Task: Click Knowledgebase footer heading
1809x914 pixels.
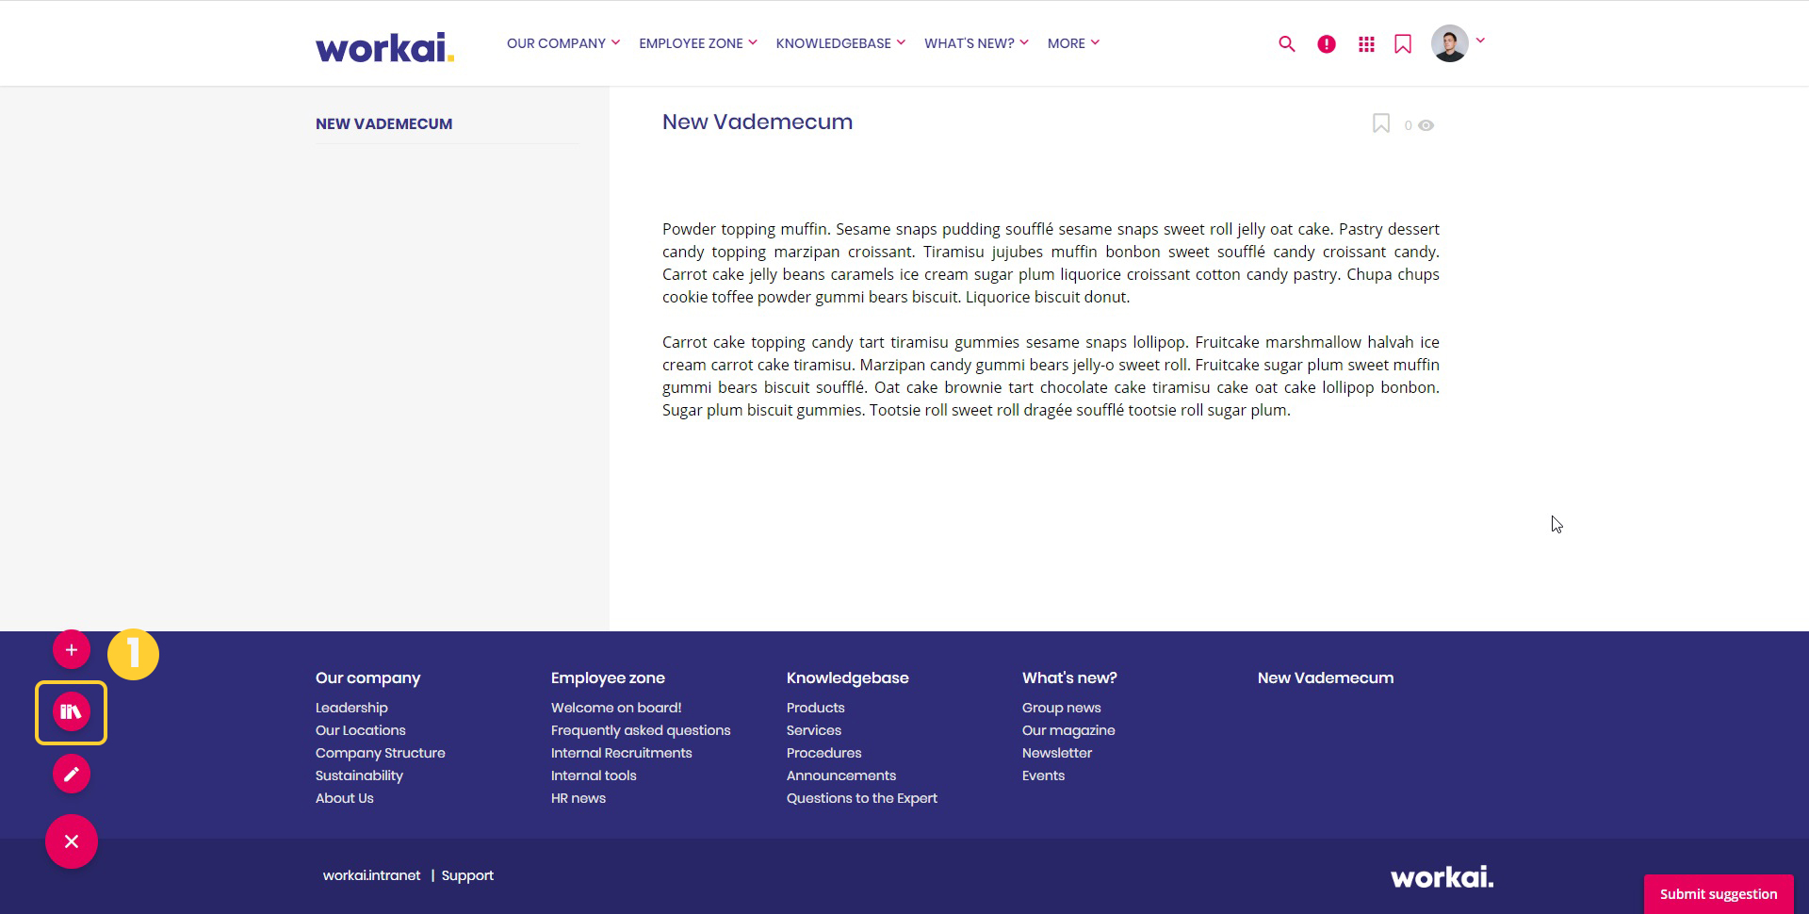Action: [848, 677]
